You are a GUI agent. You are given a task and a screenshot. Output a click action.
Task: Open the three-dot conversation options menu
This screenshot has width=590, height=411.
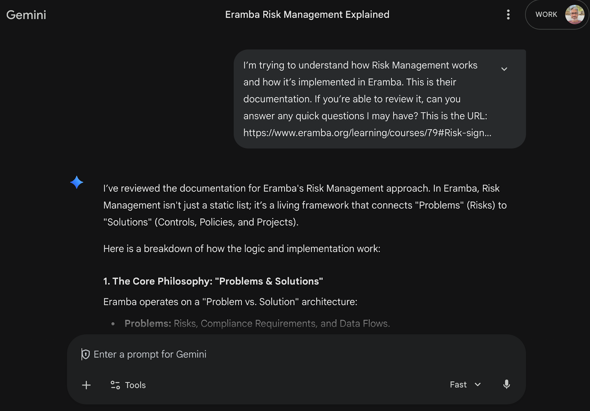tap(508, 15)
